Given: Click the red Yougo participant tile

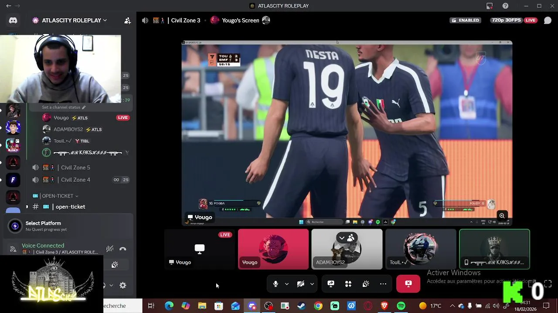Looking at the screenshot, I should [x=273, y=249].
